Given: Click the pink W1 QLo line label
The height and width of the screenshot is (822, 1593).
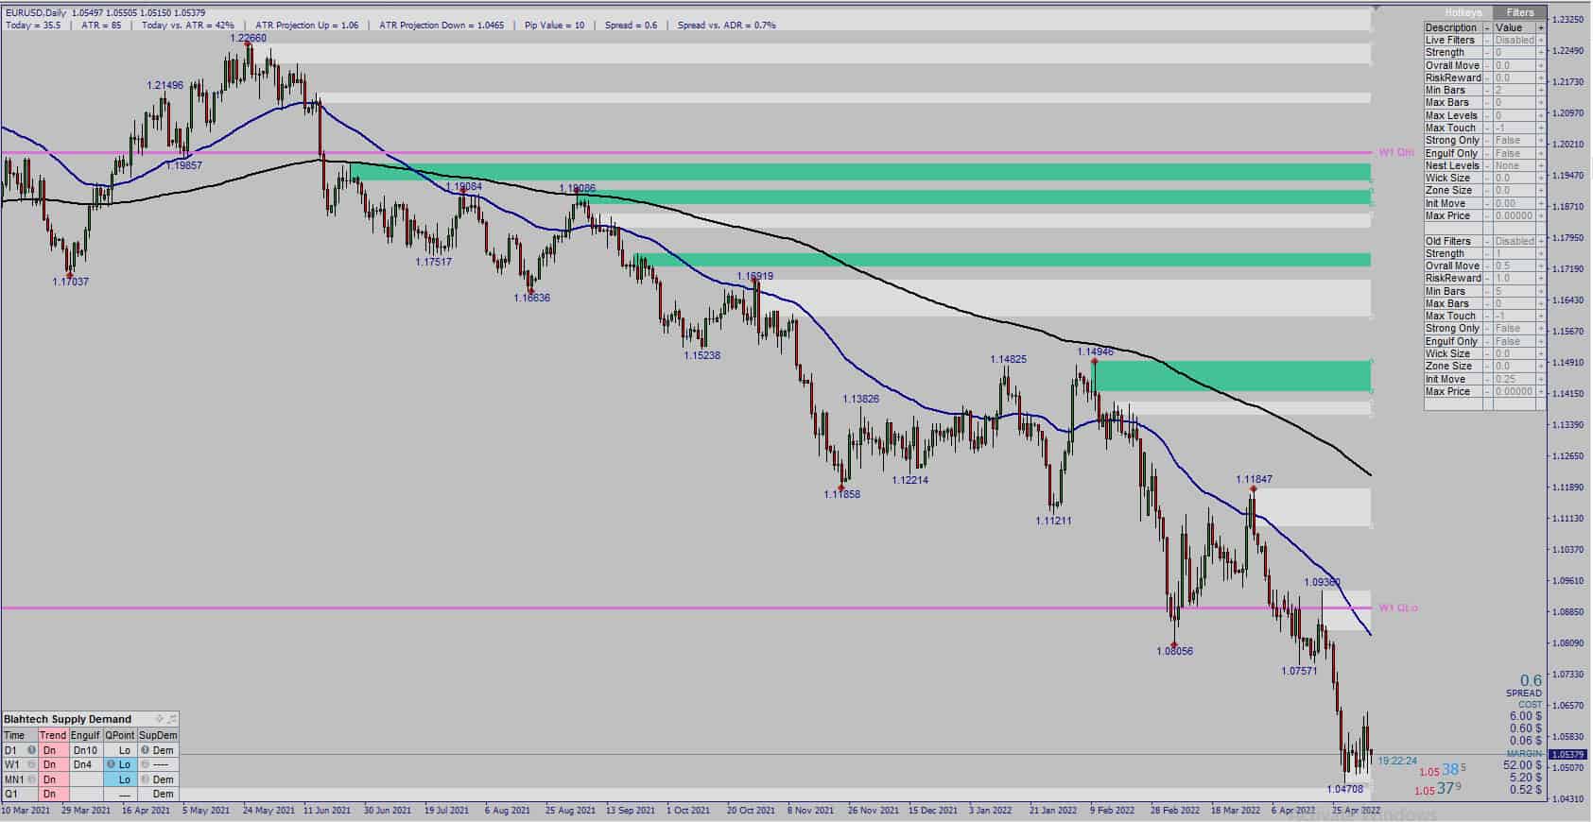Looking at the screenshot, I should click(1398, 608).
